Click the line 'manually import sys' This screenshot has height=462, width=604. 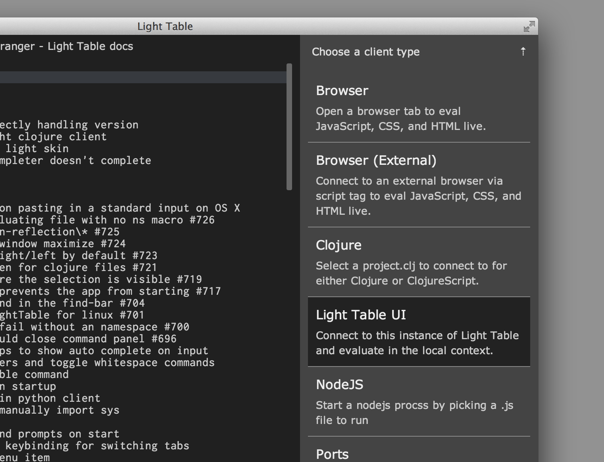point(60,410)
